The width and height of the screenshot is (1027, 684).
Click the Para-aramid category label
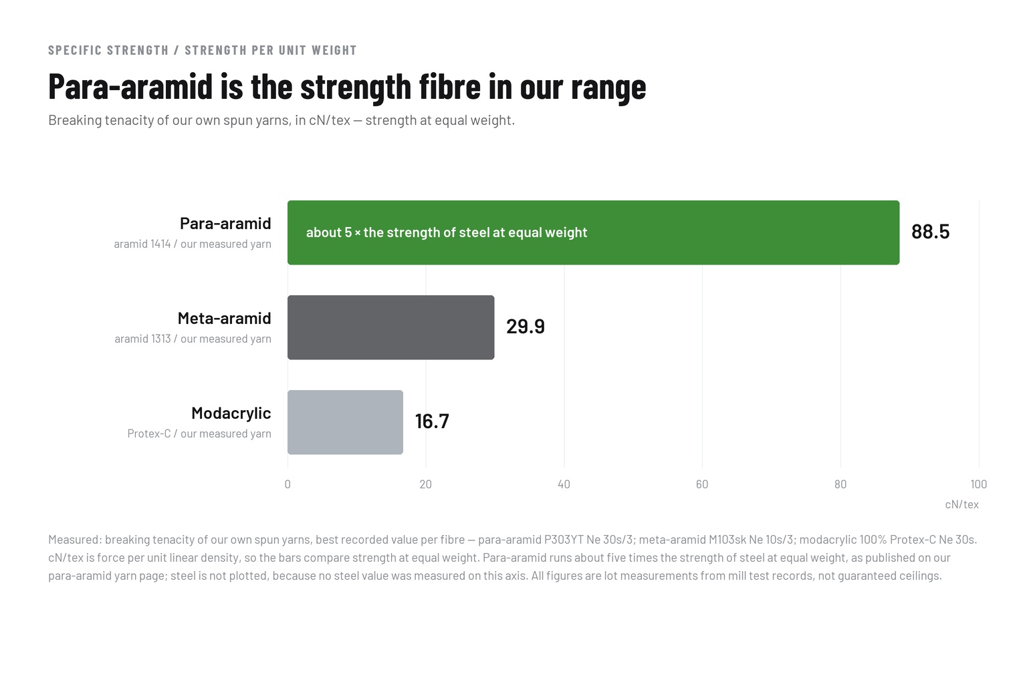225,223
